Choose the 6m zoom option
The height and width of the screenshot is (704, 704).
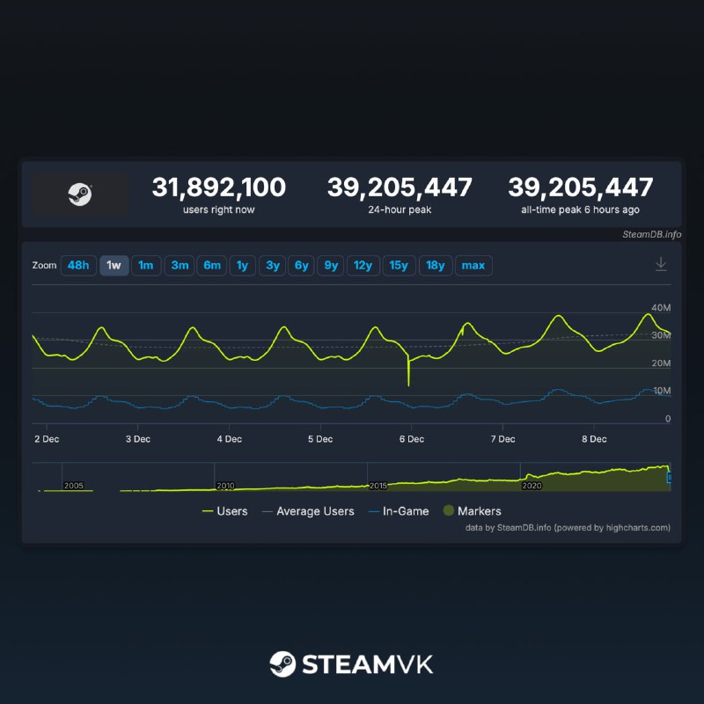[212, 266]
